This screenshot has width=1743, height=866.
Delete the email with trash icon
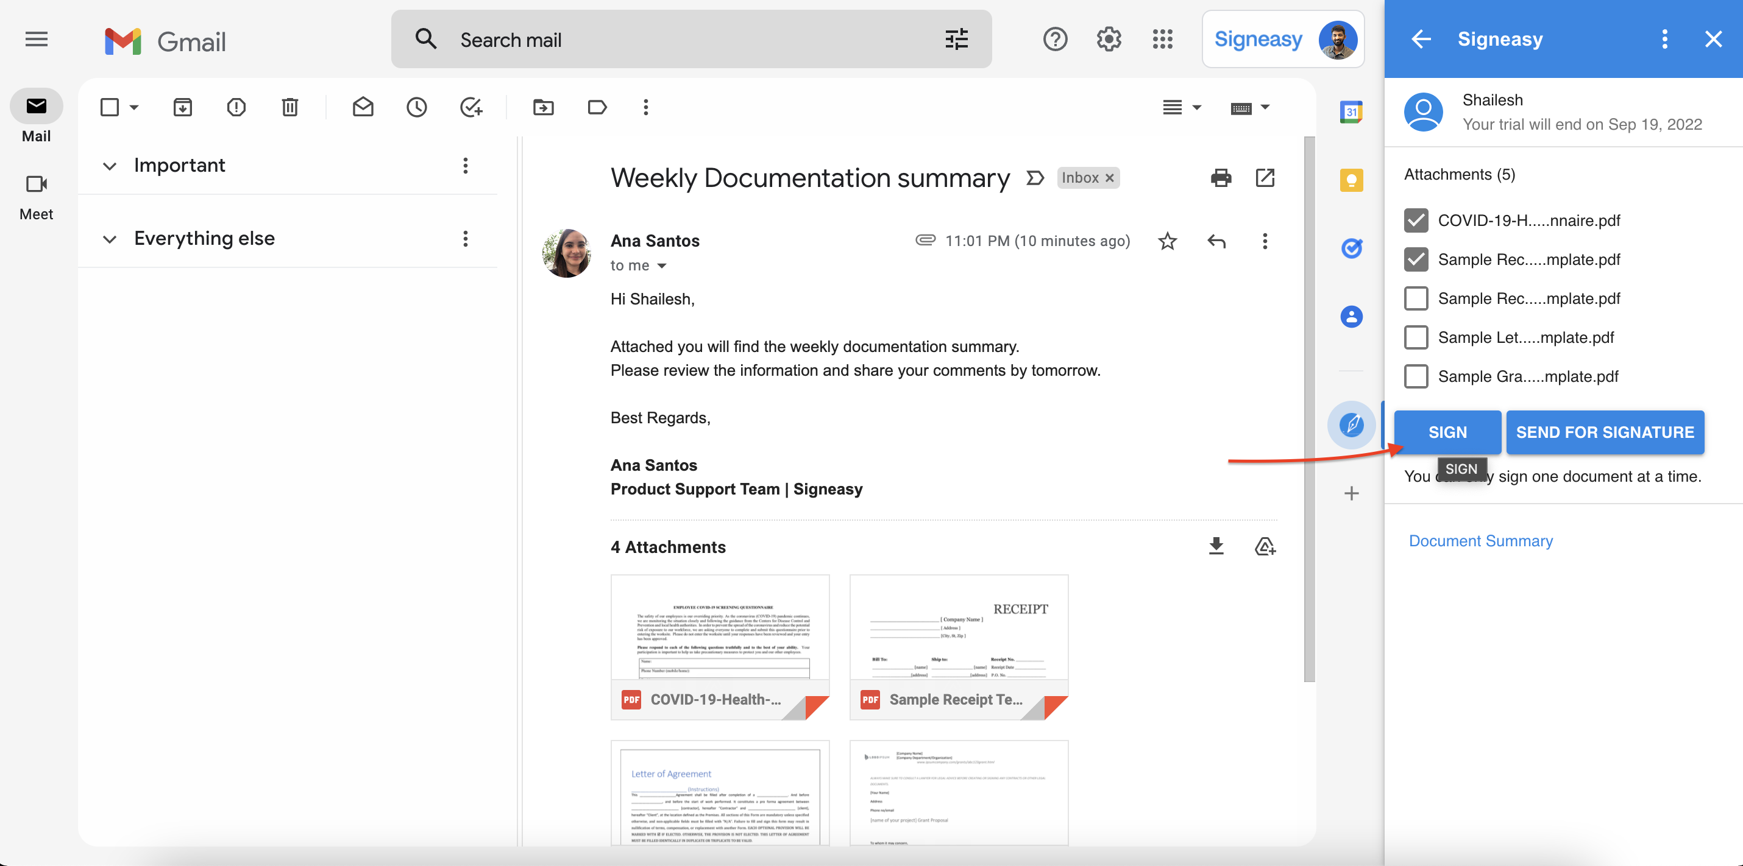point(289,107)
